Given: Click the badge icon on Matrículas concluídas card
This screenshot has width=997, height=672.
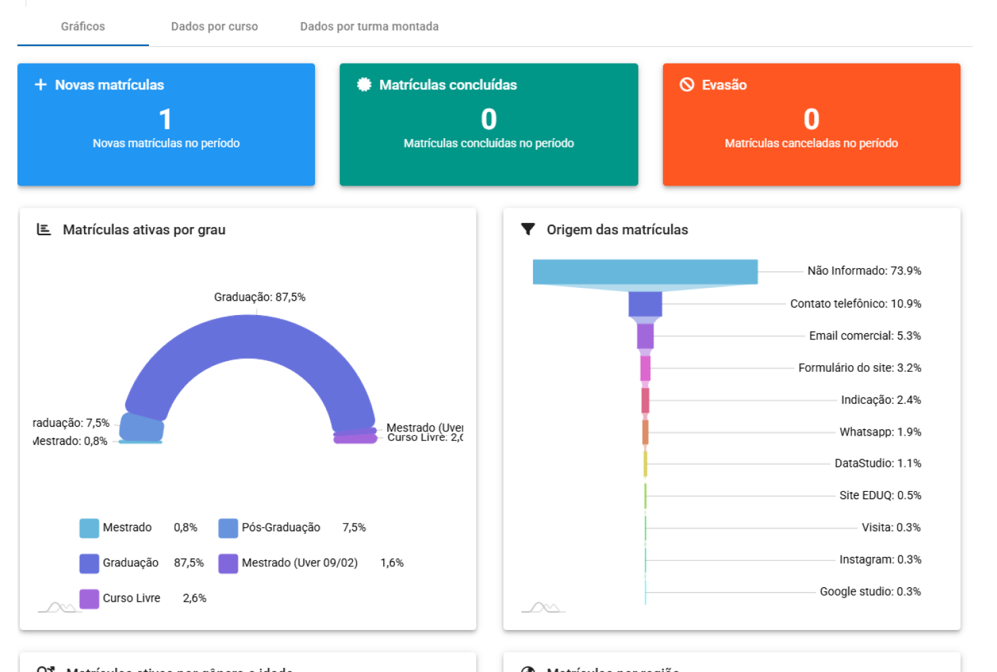Looking at the screenshot, I should (364, 85).
